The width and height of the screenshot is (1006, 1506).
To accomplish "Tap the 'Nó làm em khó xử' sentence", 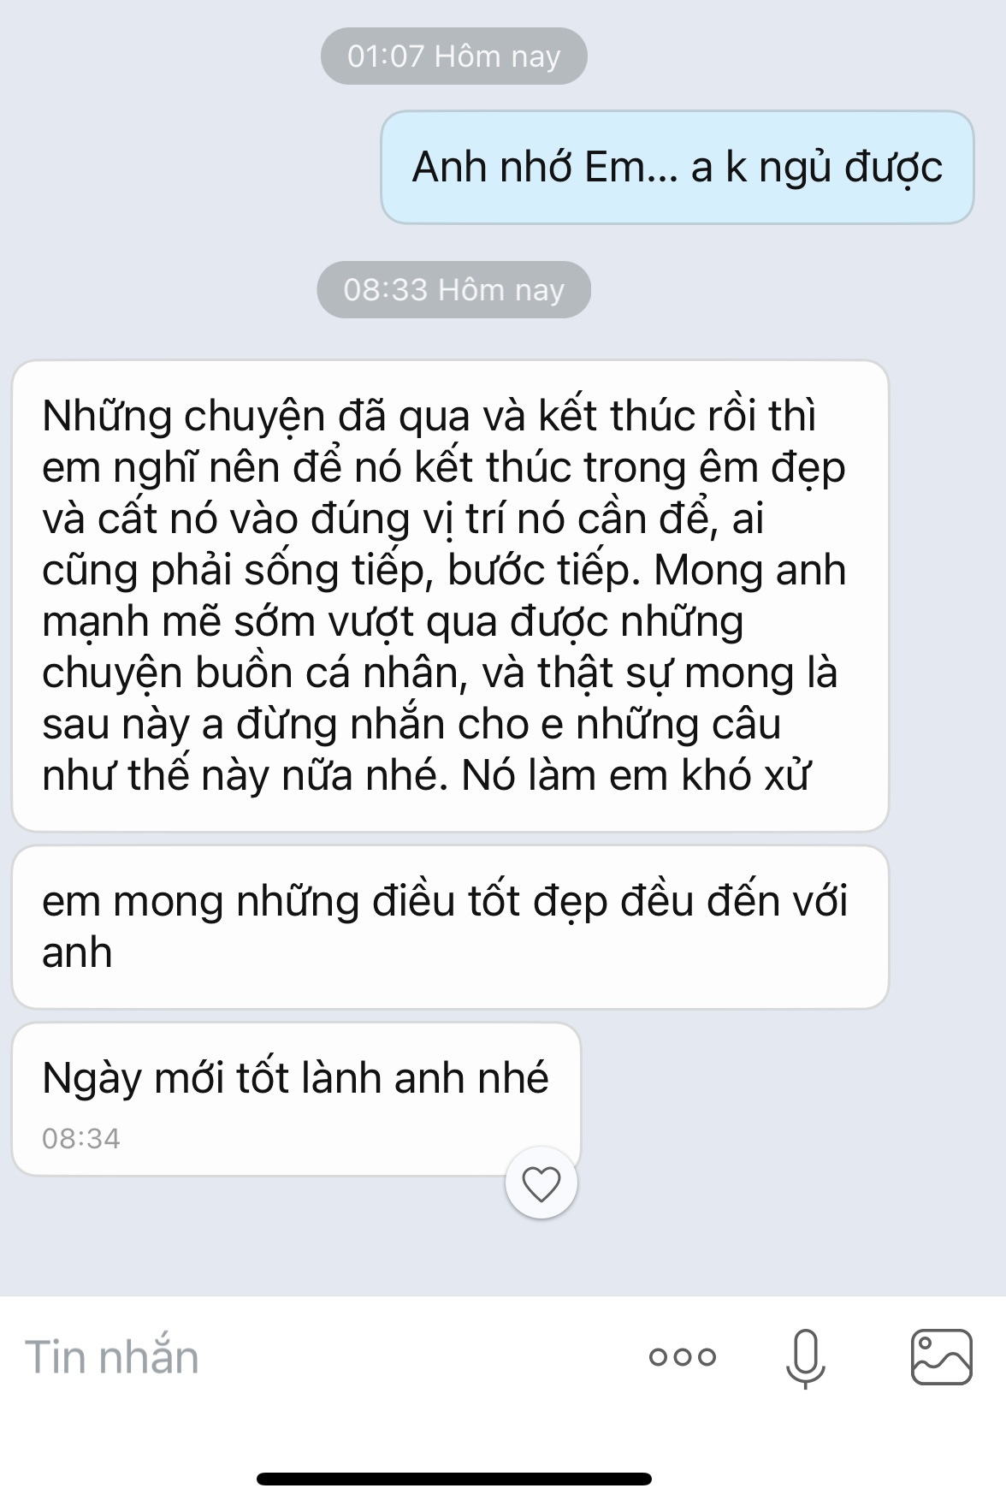I will coord(636,776).
